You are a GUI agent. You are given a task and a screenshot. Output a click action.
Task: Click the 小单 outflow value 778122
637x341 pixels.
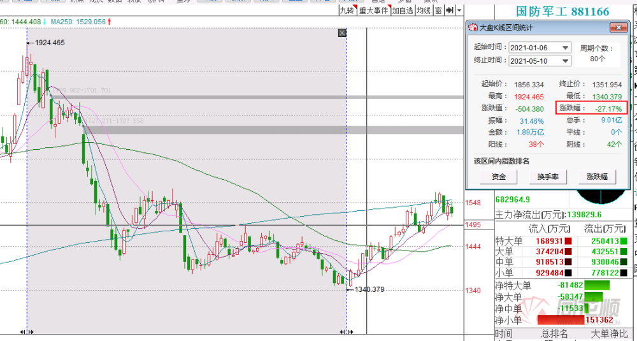pos(605,273)
